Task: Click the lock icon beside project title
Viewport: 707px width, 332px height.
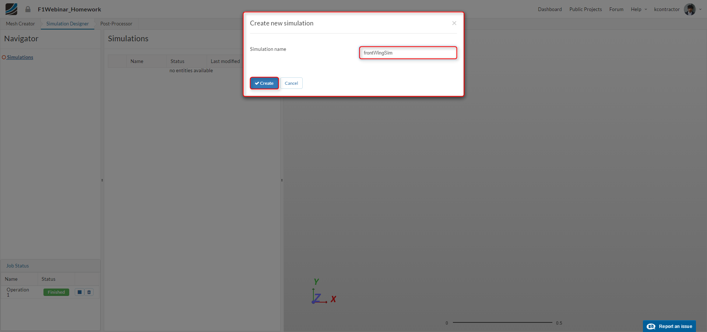Action: tap(28, 9)
